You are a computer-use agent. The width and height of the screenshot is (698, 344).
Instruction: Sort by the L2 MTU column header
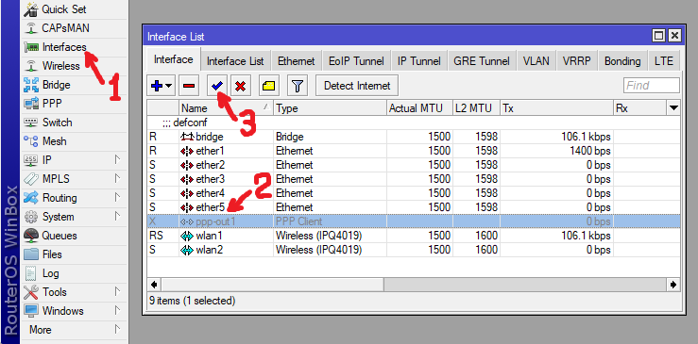(476, 108)
